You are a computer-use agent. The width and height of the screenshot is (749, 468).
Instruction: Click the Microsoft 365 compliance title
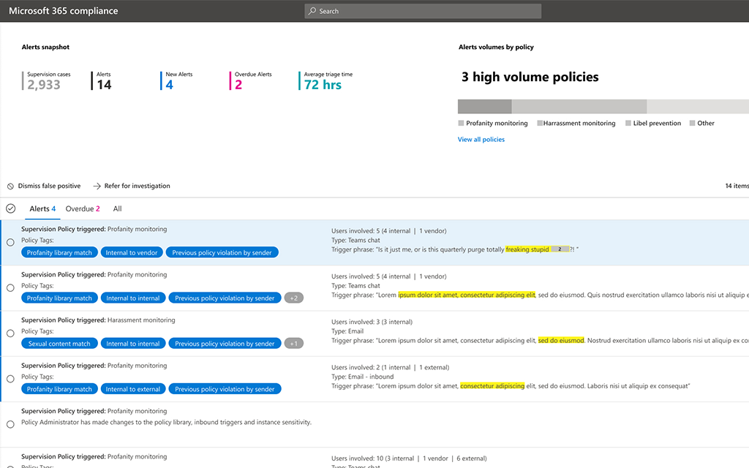coord(63,10)
